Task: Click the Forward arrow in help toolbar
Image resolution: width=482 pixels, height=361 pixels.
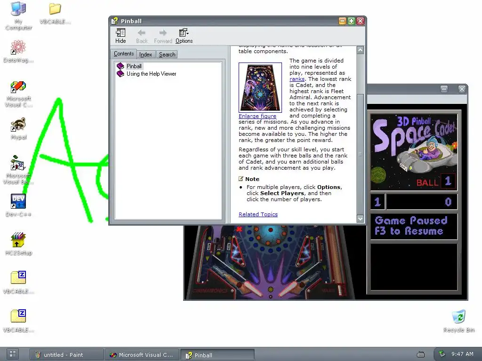Action: pyautogui.click(x=163, y=36)
